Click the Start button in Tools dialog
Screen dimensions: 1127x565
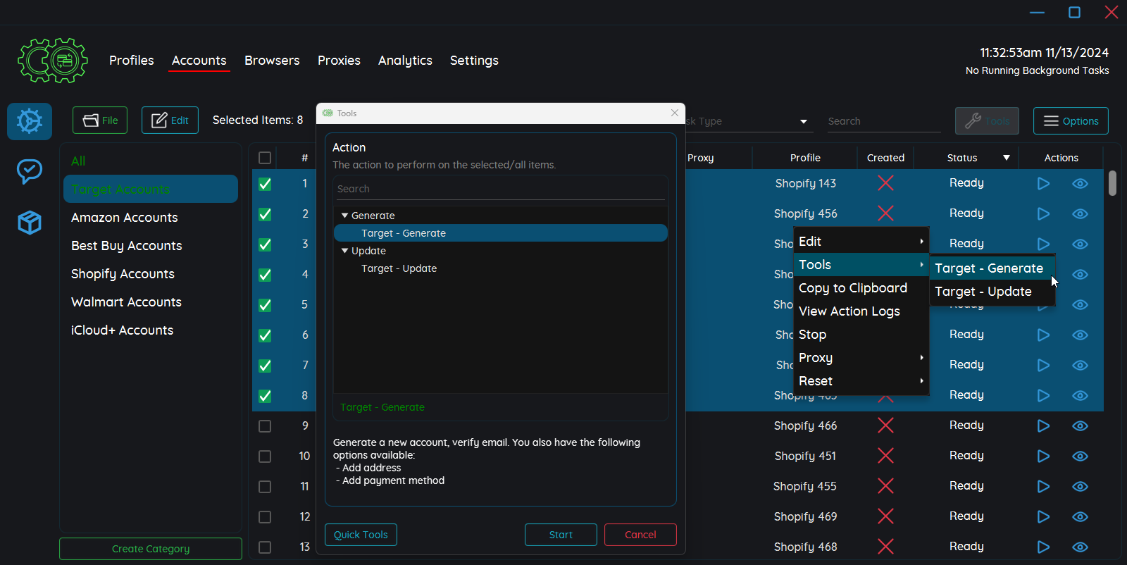[x=561, y=535]
